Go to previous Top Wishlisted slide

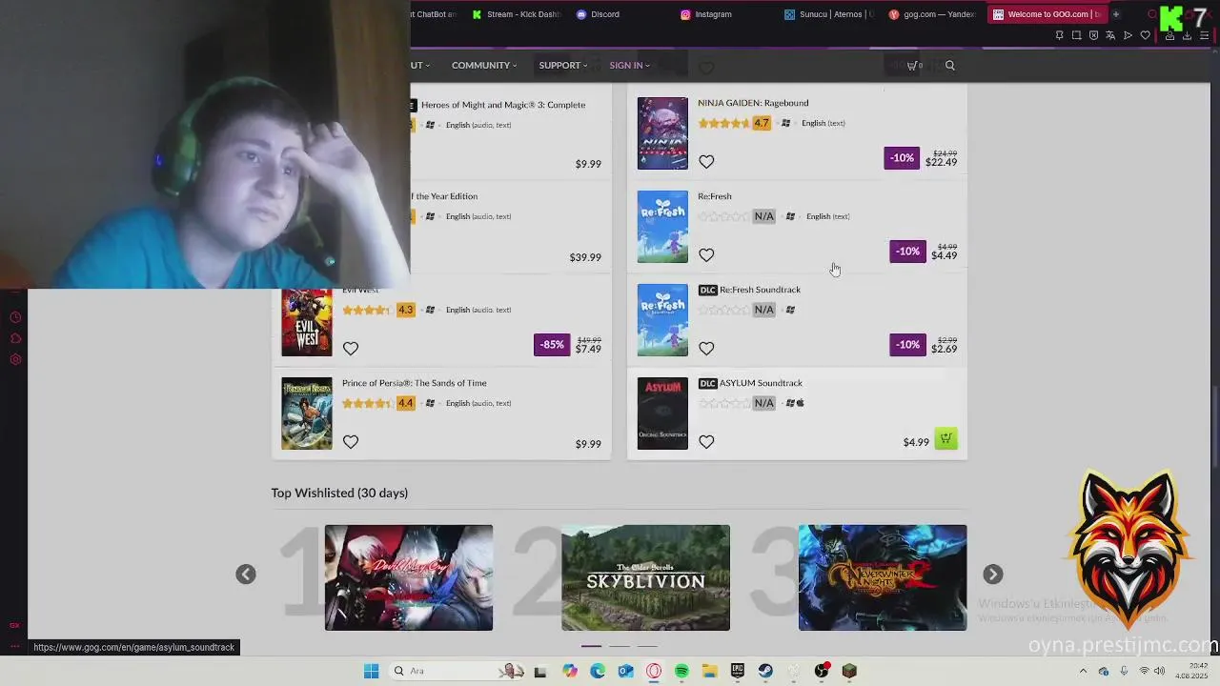(x=246, y=574)
